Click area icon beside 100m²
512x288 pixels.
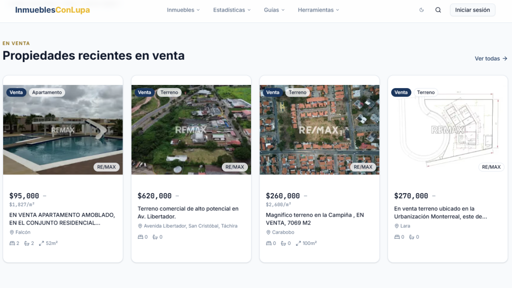[299, 243]
